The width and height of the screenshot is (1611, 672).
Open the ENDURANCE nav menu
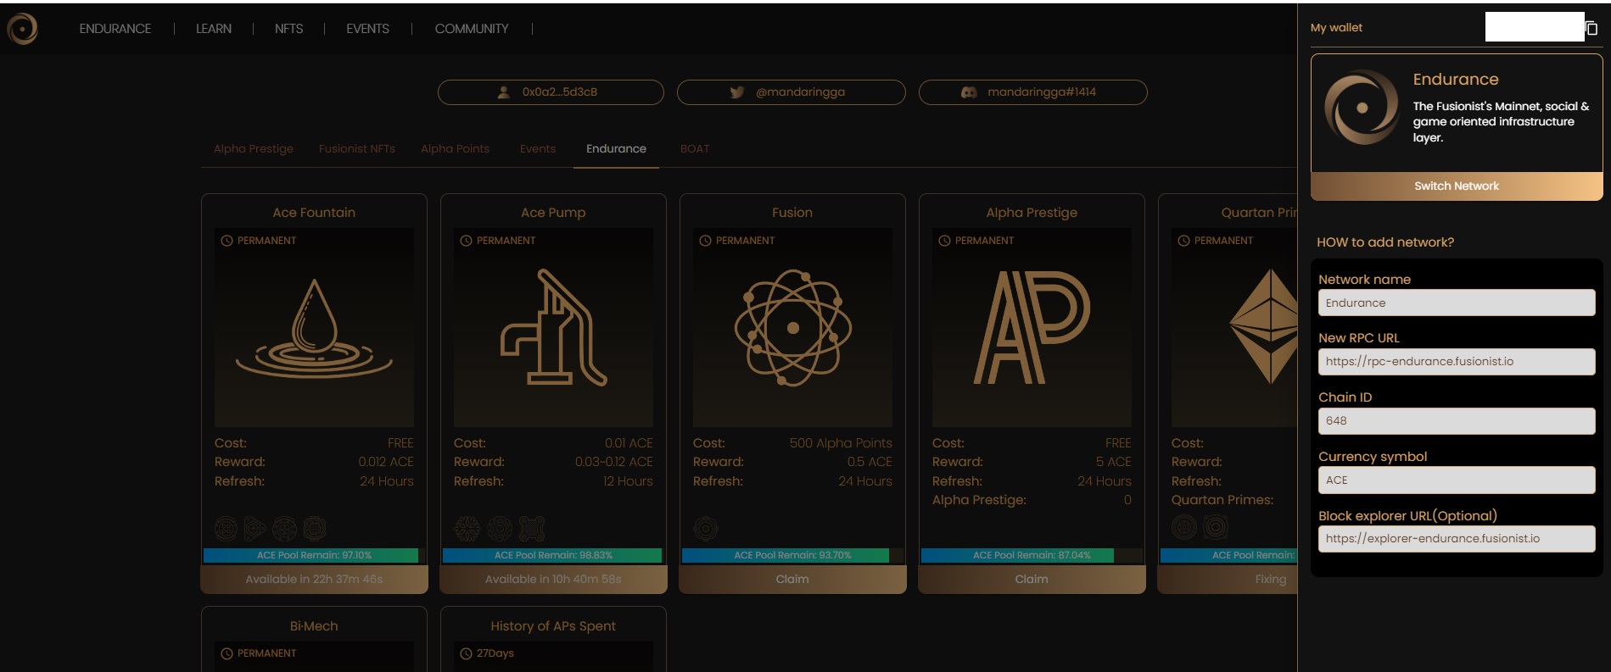(115, 29)
